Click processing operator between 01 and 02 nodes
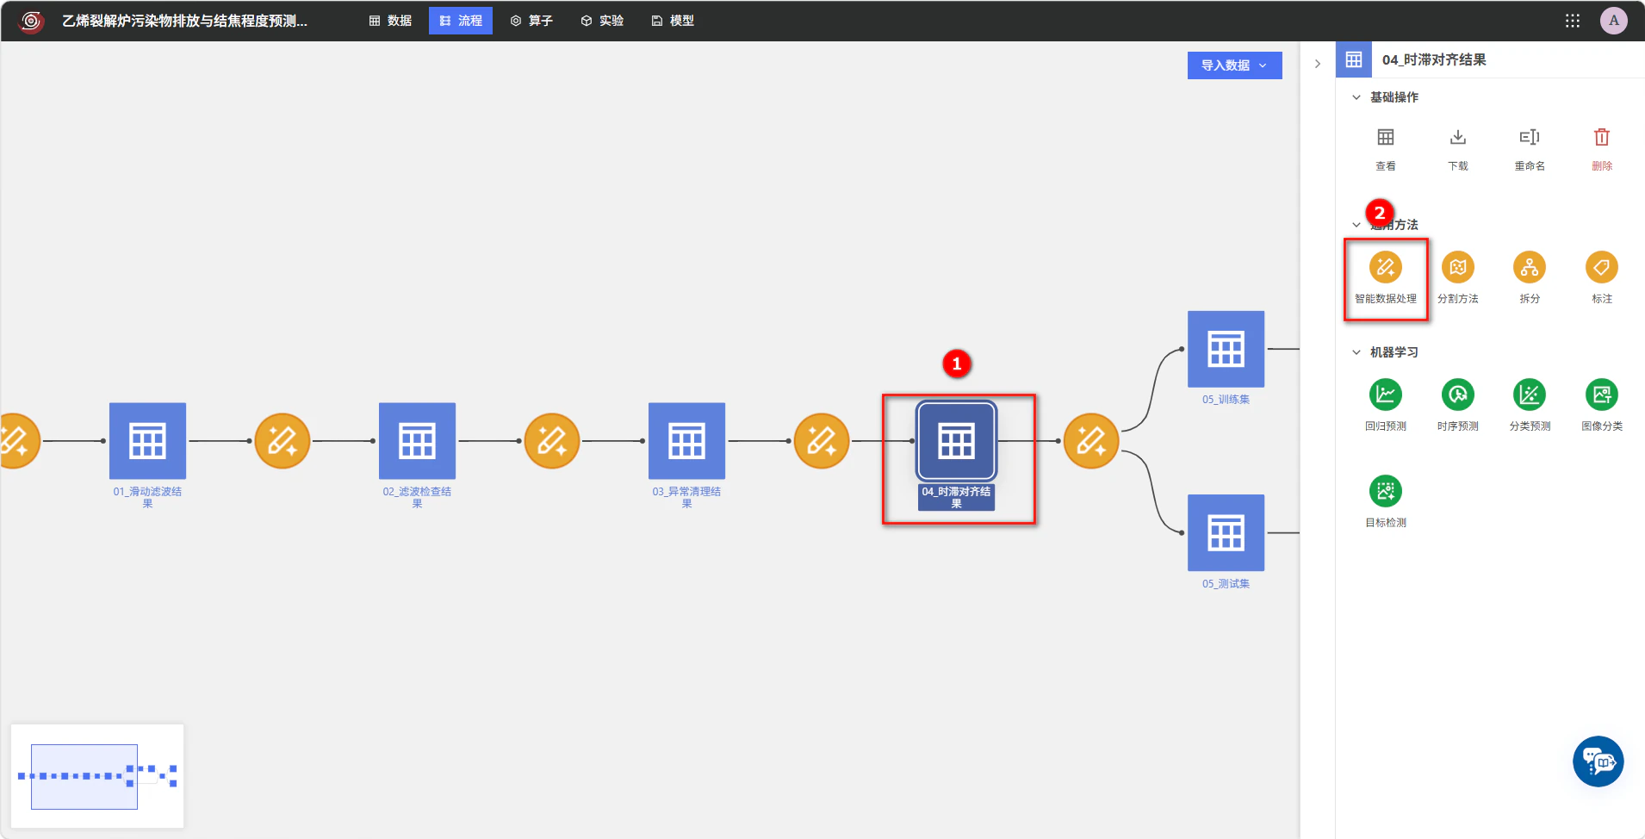This screenshot has width=1645, height=839. click(x=282, y=441)
